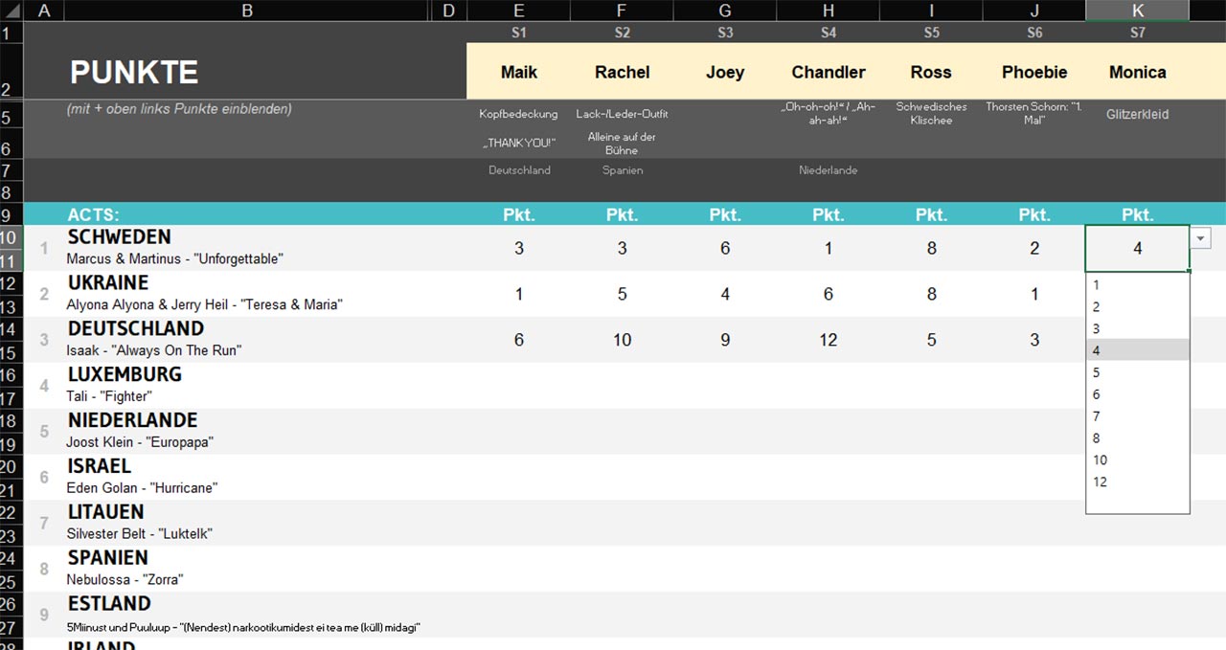Select Joey's points cell for Schweden
Screen dimensions: 1226x650
click(724, 248)
